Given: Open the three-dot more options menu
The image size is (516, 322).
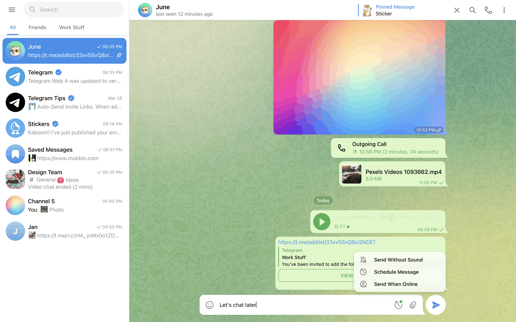Looking at the screenshot, I should tap(504, 10).
